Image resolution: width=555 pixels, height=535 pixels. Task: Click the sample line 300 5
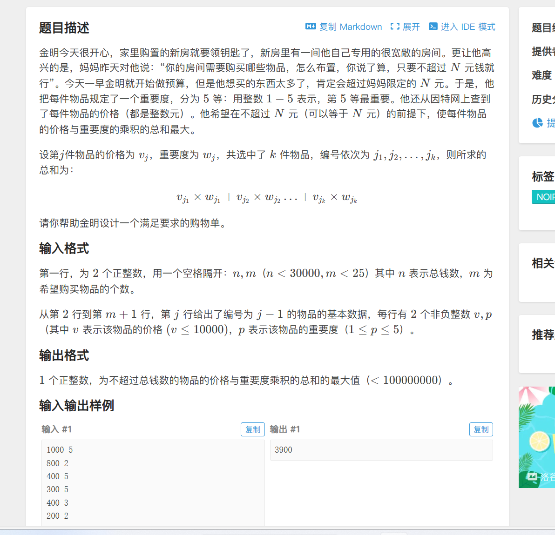point(57,489)
